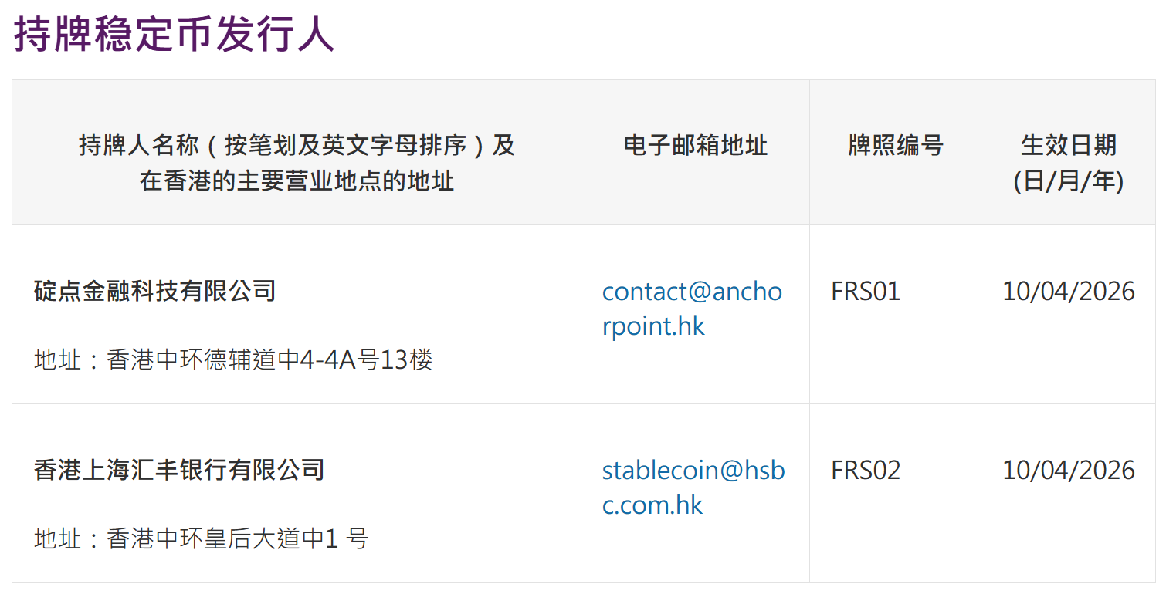This screenshot has height=594, width=1166.
Task: Click licence number FRS01
Action: (x=866, y=291)
